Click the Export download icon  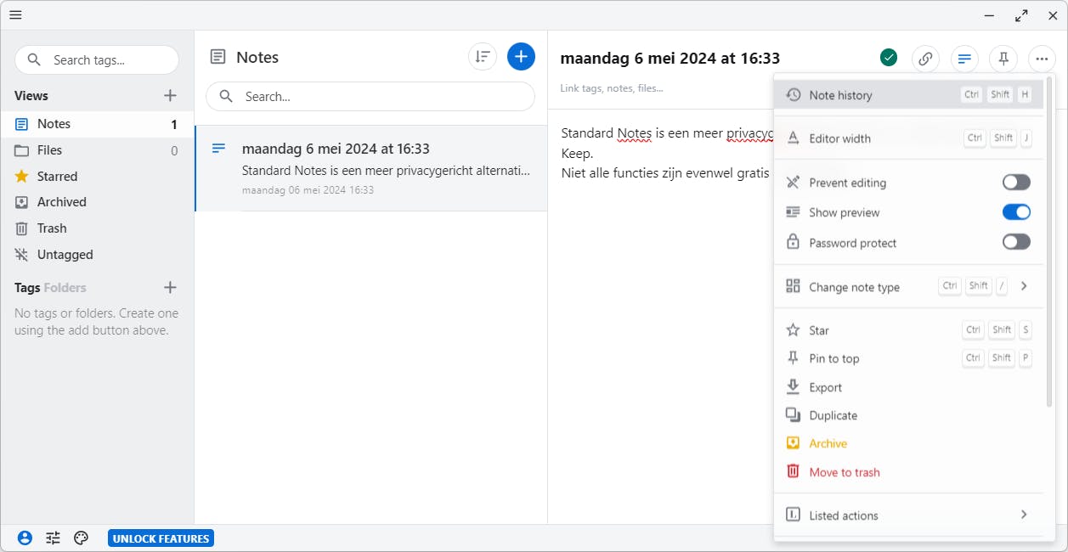click(793, 386)
